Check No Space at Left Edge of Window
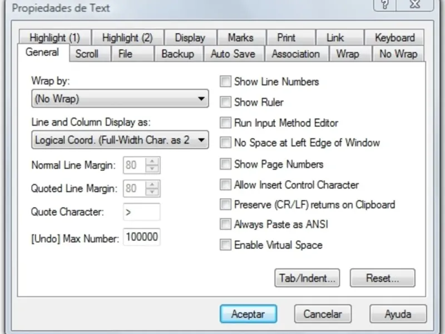Image resolution: width=445 pixels, height=334 pixels. [226, 143]
